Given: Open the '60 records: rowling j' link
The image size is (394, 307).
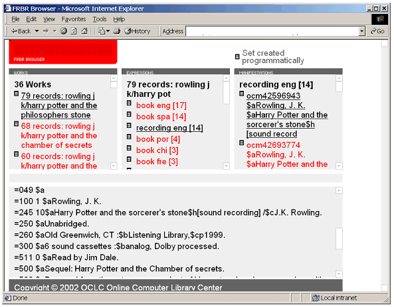Looking at the screenshot, I should tap(59, 160).
